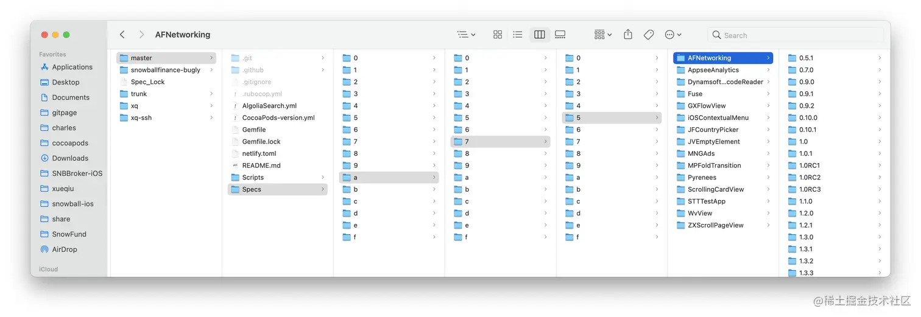The width and height of the screenshot is (921, 317).
Task: Switch to icon grid view
Action: 498,35
